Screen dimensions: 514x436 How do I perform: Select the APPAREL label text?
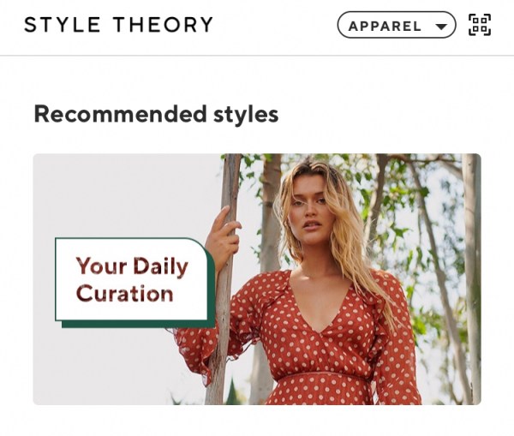click(x=385, y=27)
